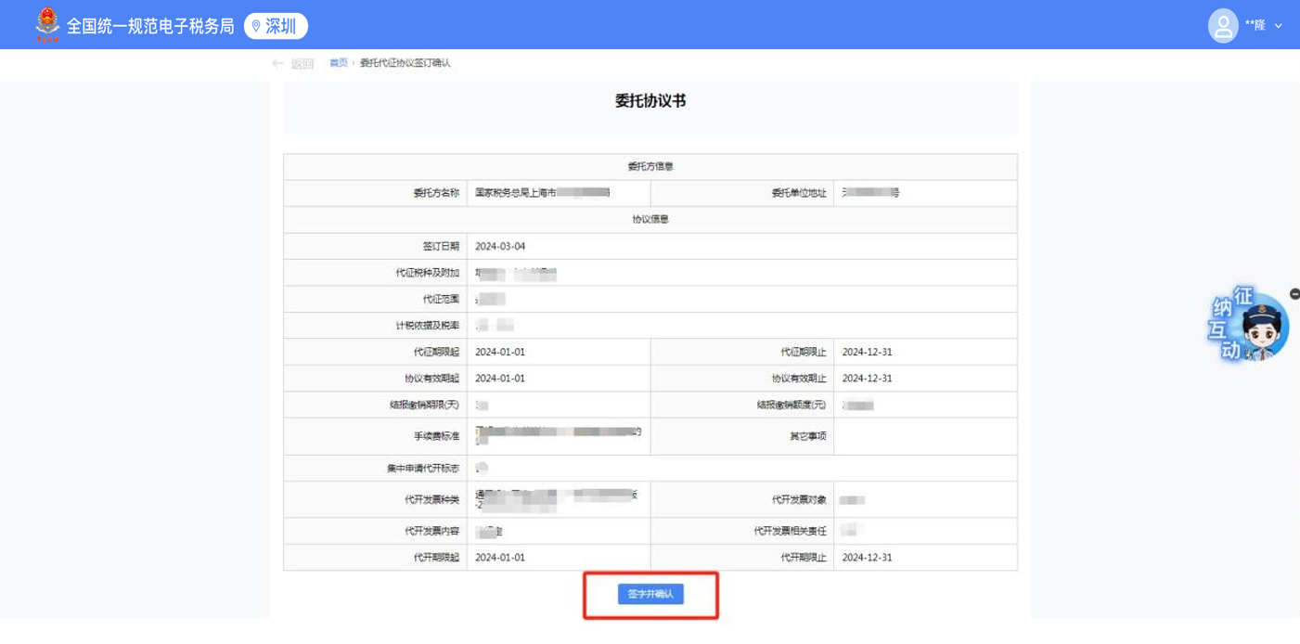
Task: Collapse the 征纳互动 widget with minus icon
Action: point(1294,294)
